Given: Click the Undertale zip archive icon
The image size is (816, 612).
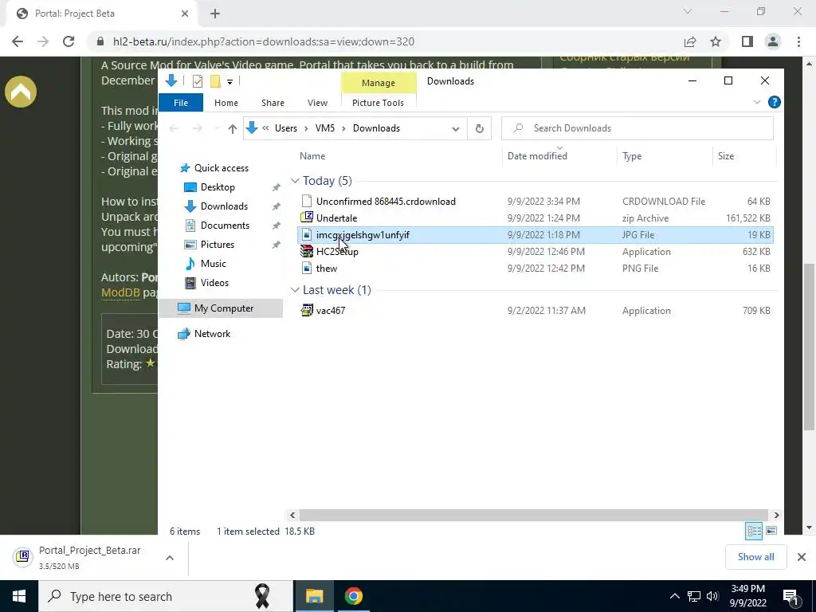Looking at the screenshot, I should point(307,218).
